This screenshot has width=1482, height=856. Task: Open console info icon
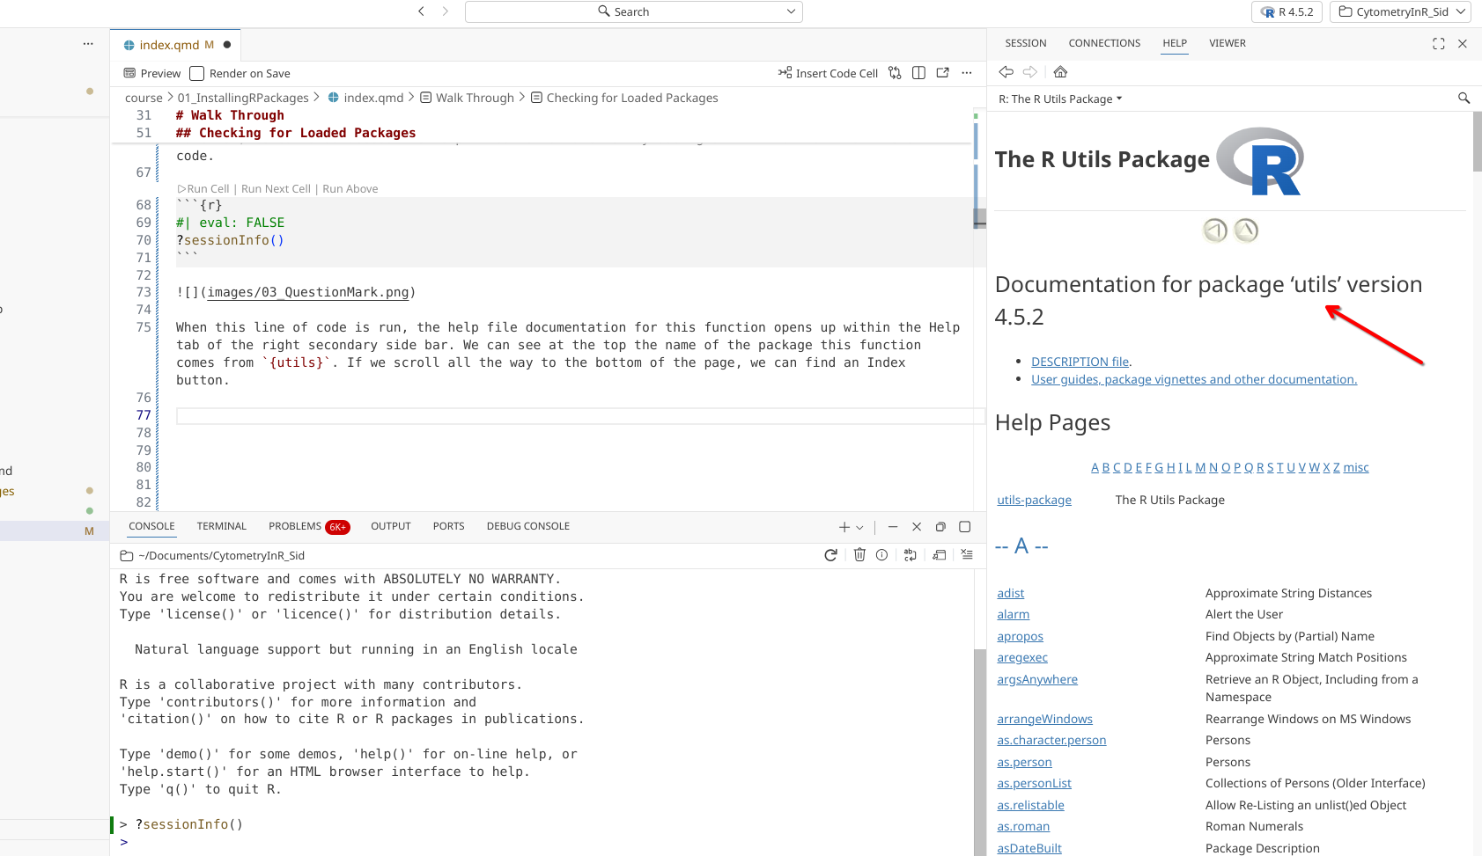tap(881, 555)
